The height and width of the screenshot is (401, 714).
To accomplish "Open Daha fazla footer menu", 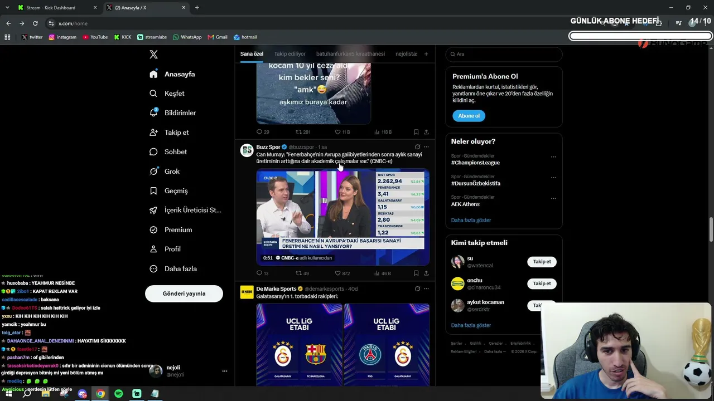I will [x=495, y=351].
